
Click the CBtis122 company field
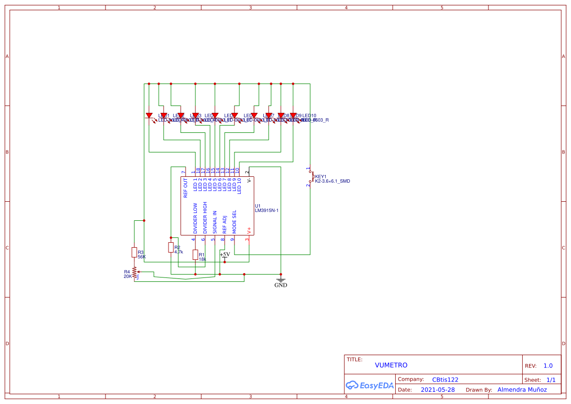point(445,380)
